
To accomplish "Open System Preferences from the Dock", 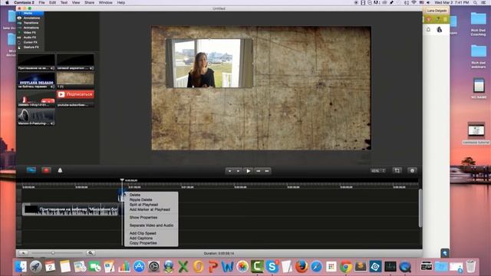I will pos(153,267).
